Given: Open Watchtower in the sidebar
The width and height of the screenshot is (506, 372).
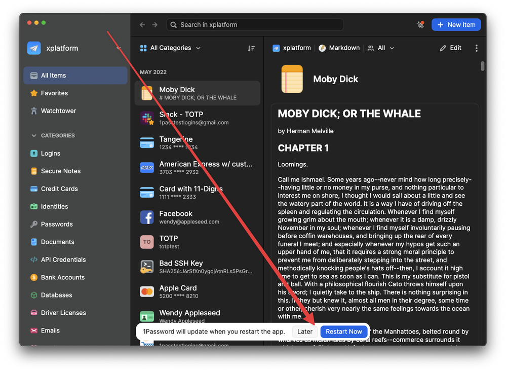Looking at the screenshot, I should pyautogui.click(x=58, y=110).
